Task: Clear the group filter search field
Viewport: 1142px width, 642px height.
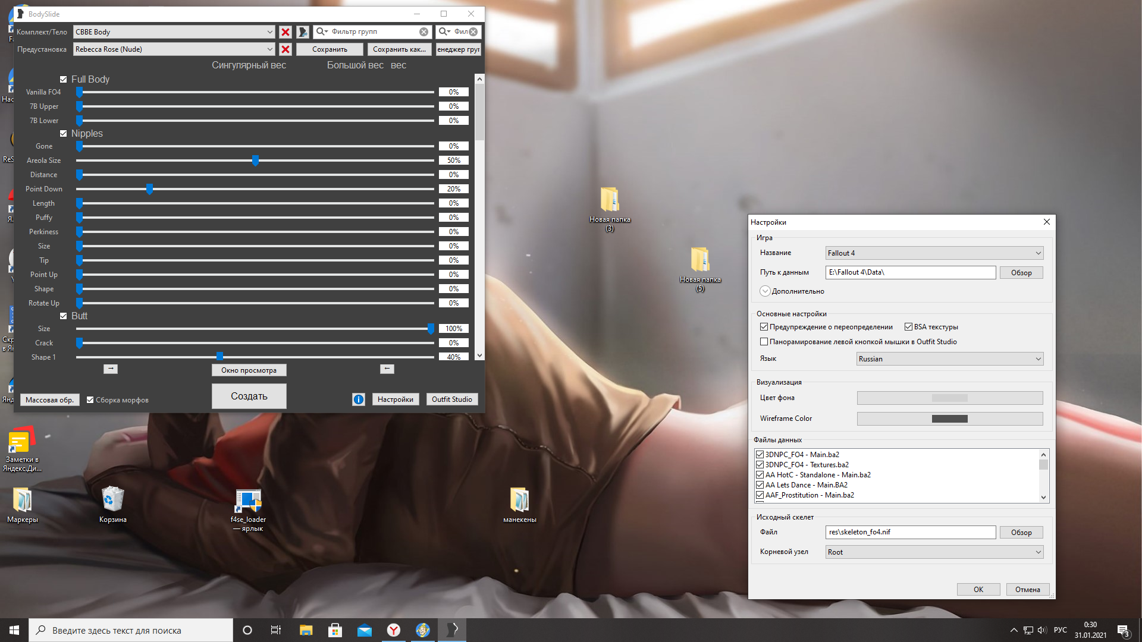Action: 423,32
